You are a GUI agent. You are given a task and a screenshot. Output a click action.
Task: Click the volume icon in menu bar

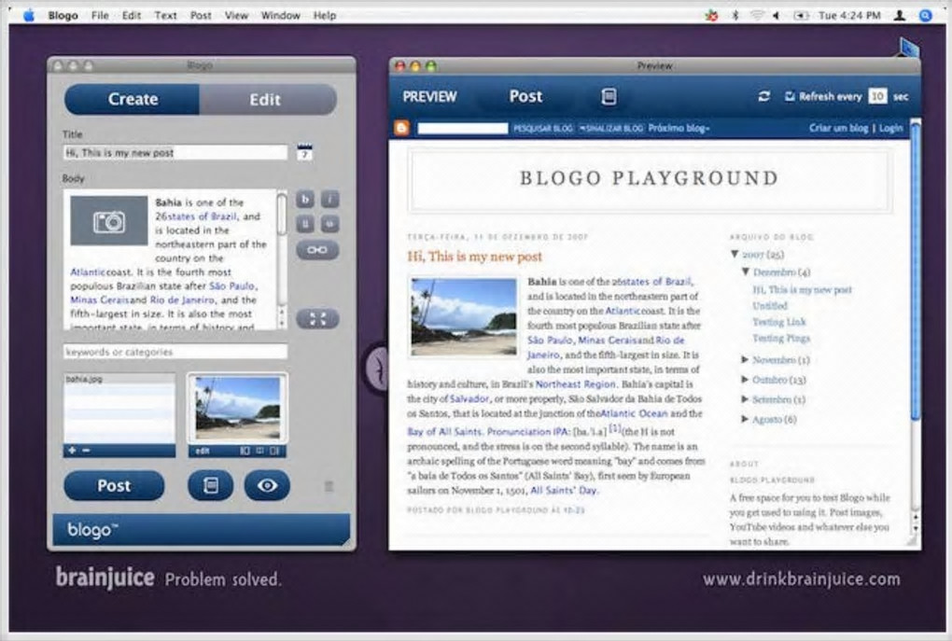pos(776,16)
